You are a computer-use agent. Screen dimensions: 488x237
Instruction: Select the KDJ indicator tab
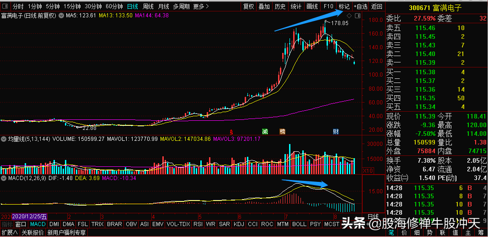click(x=239, y=224)
